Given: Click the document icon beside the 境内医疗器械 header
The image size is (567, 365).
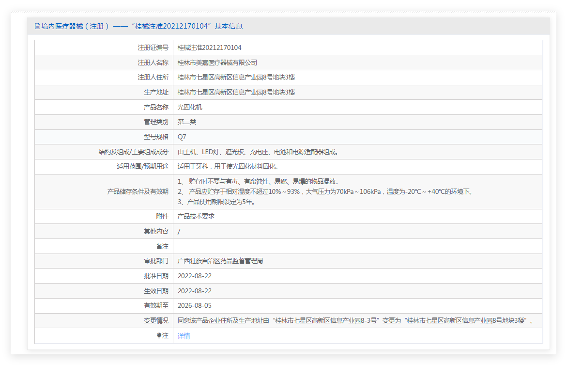Looking at the screenshot, I should coord(37,26).
